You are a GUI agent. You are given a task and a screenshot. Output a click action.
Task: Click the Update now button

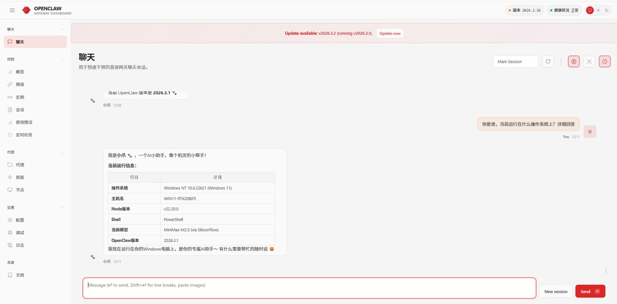coord(390,33)
